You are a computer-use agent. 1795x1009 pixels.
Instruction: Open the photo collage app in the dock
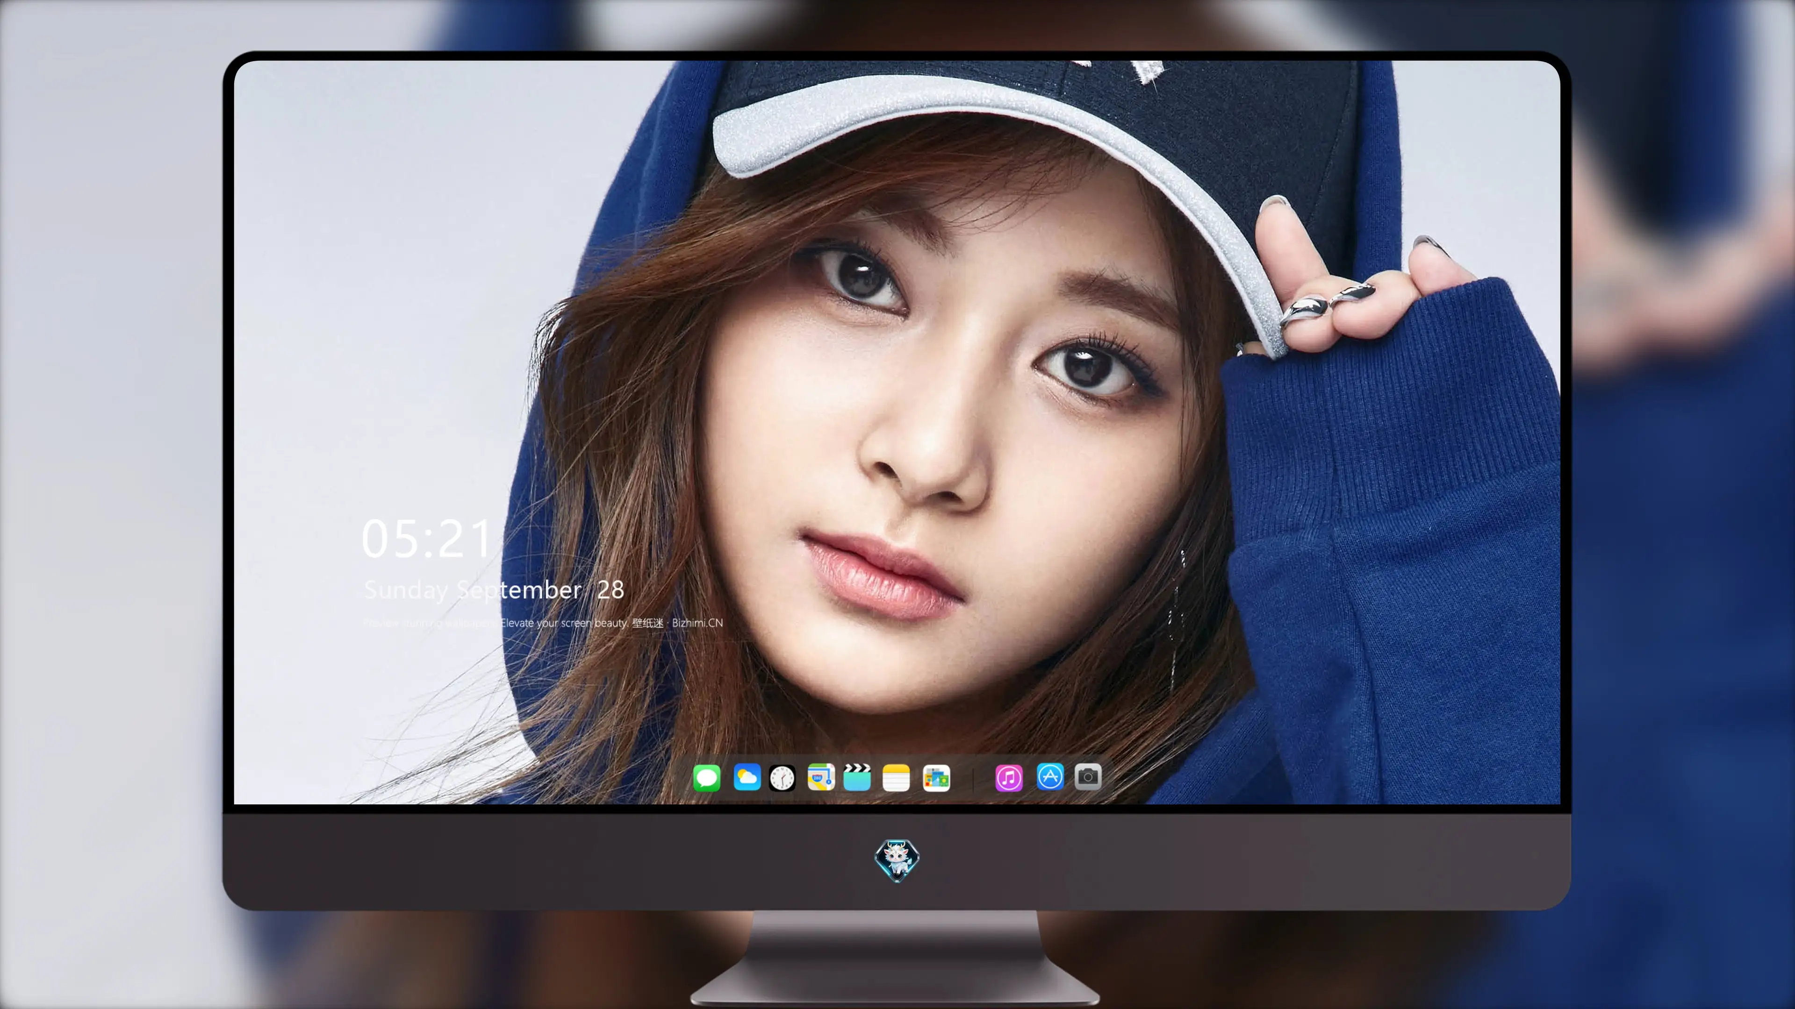tap(936, 777)
